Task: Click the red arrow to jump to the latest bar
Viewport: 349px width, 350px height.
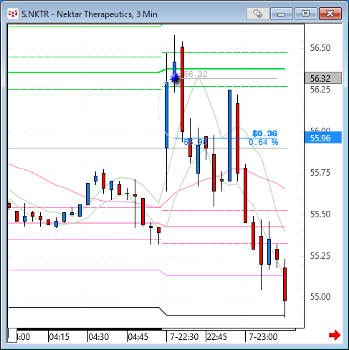Action: click(x=335, y=335)
